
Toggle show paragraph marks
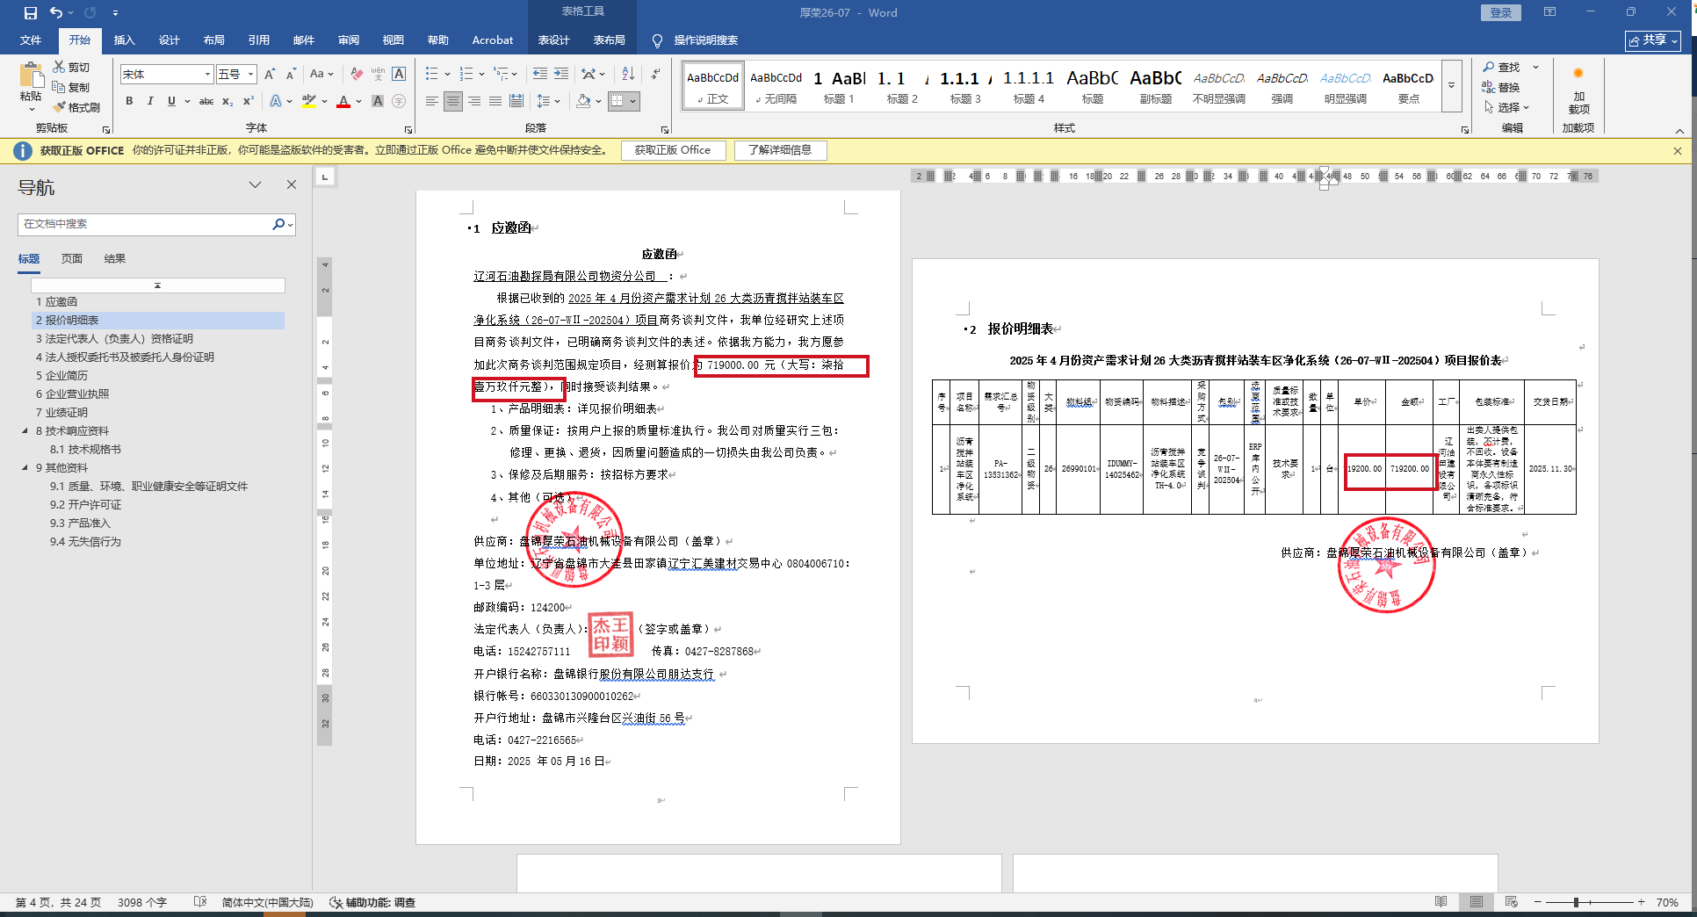pos(655,74)
